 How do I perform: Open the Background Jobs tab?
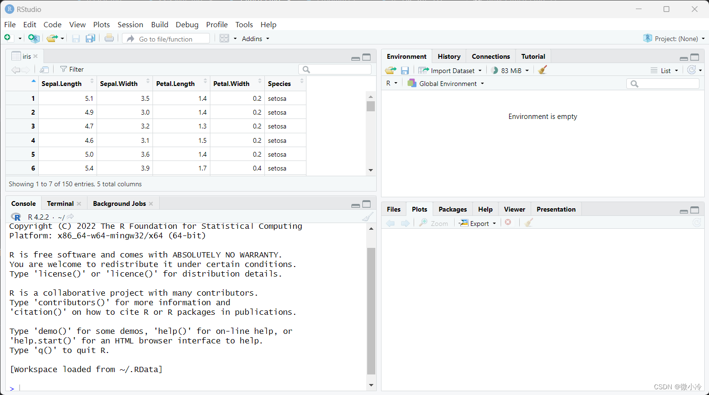click(x=119, y=203)
